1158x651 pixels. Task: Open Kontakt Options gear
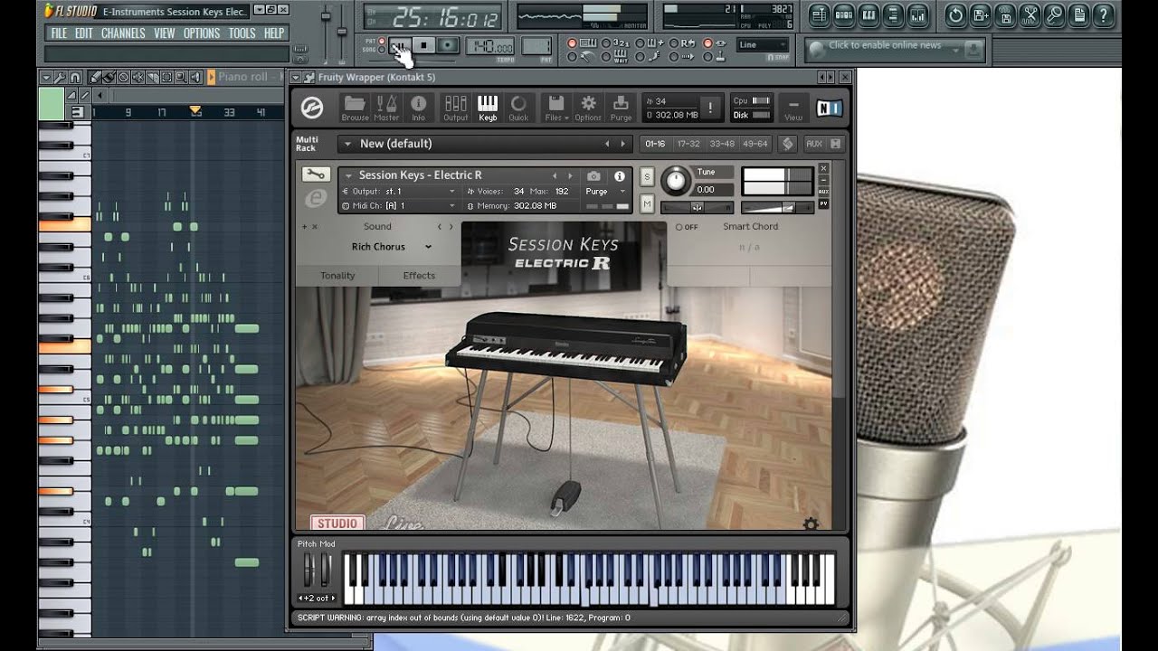tap(588, 108)
